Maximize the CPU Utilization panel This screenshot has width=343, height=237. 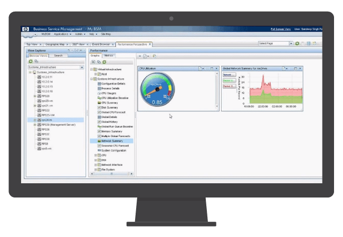[x=212, y=68]
